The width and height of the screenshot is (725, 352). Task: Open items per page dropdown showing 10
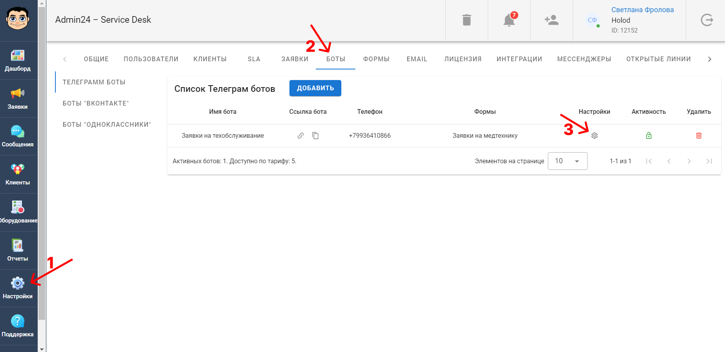568,161
